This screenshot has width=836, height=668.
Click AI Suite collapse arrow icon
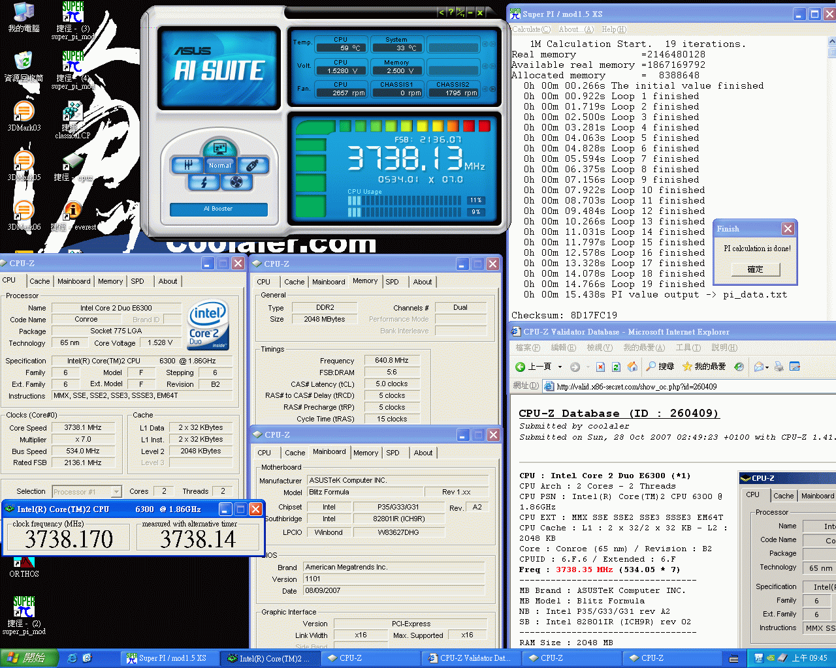pos(442,12)
